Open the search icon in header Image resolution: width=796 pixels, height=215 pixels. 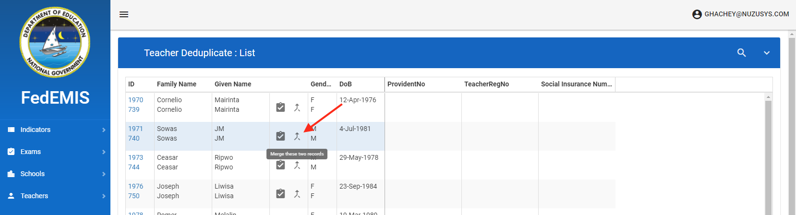pyautogui.click(x=742, y=53)
